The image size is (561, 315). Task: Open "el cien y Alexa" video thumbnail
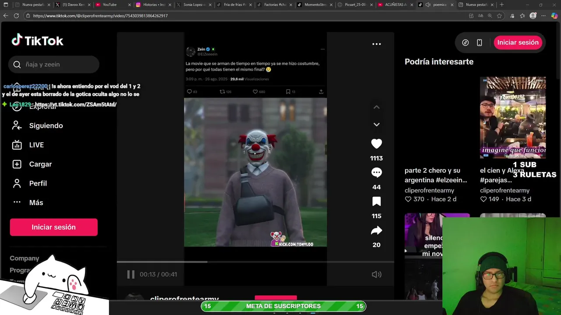click(x=512, y=118)
